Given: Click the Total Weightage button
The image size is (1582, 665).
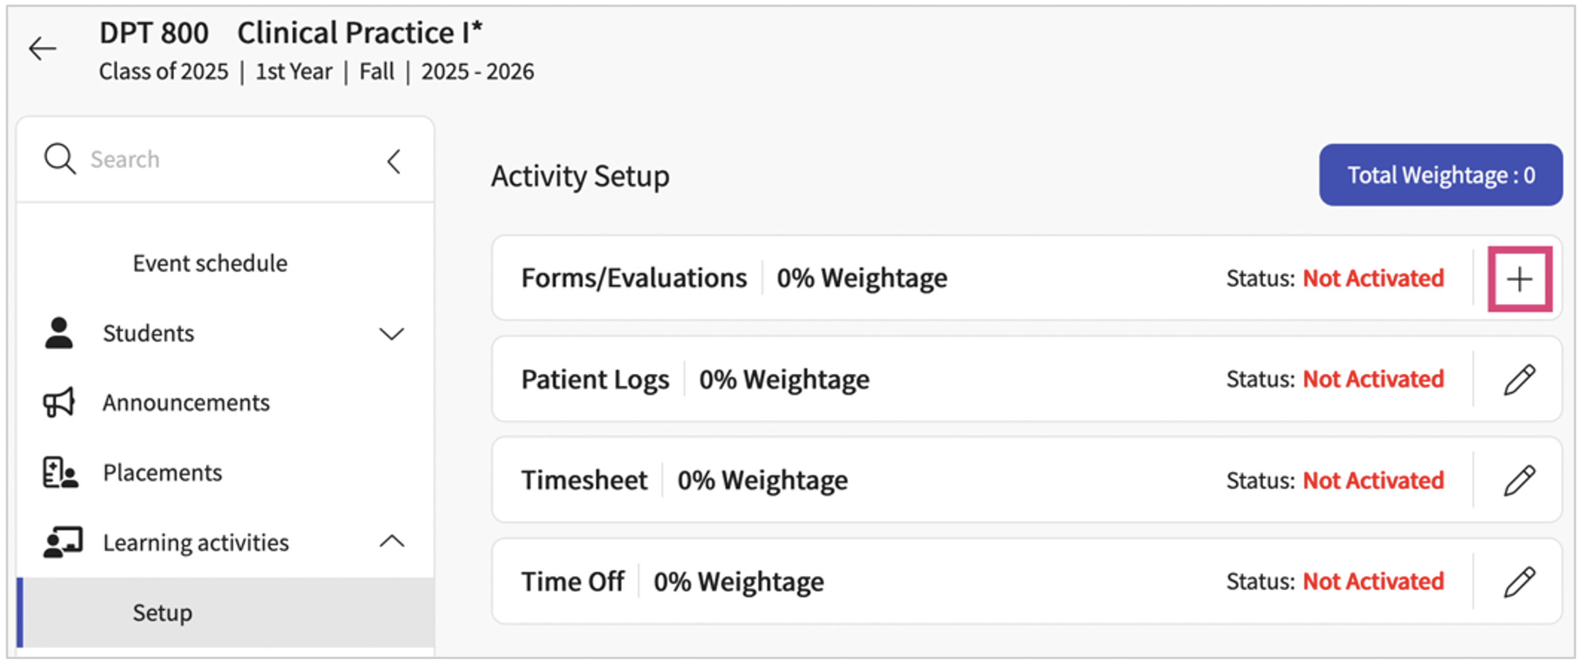Looking at the screenshot, I should (x=1440, y=176).
